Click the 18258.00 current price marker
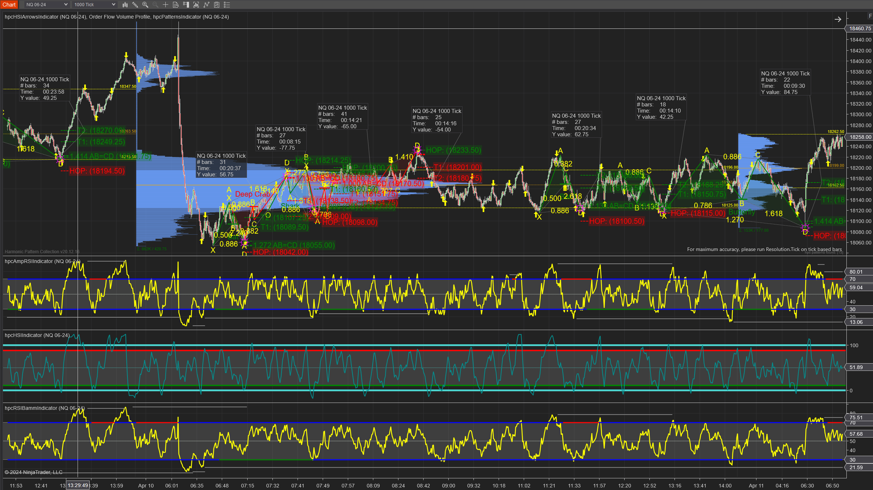 click(860, 137)
